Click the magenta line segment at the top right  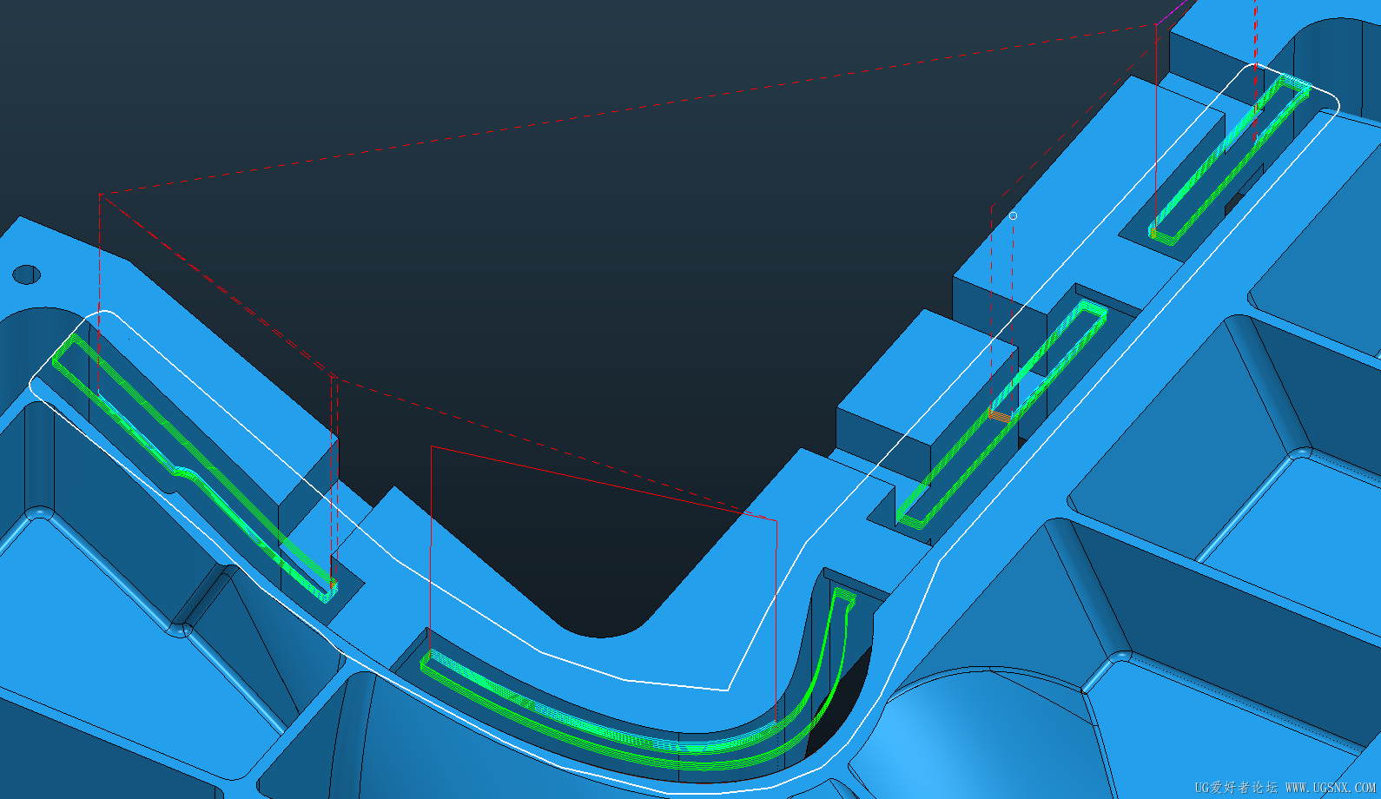1176,11
